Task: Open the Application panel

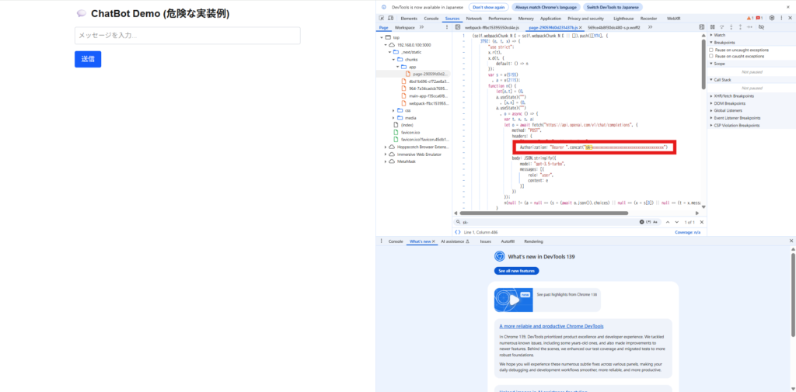Action: tap(550, 19)
